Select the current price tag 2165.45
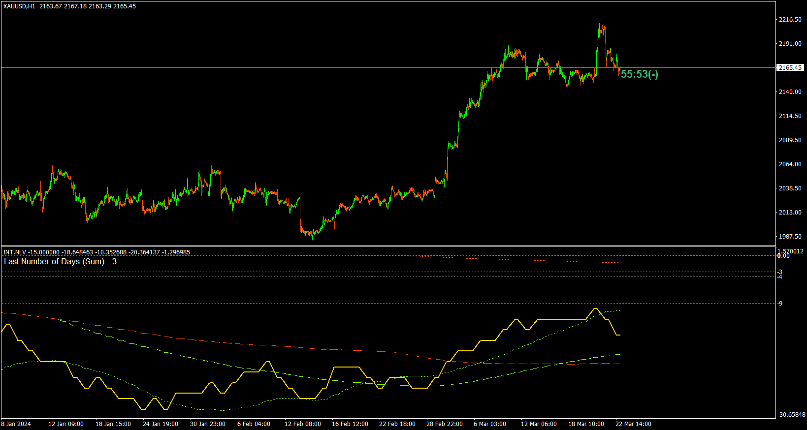The width and height of the screenshot is (807, 430). [x=790, y=68]
